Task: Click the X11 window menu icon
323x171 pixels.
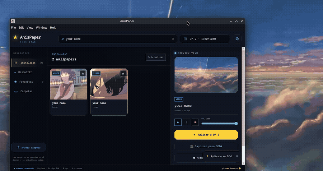Action: click(x=13, y=21)
